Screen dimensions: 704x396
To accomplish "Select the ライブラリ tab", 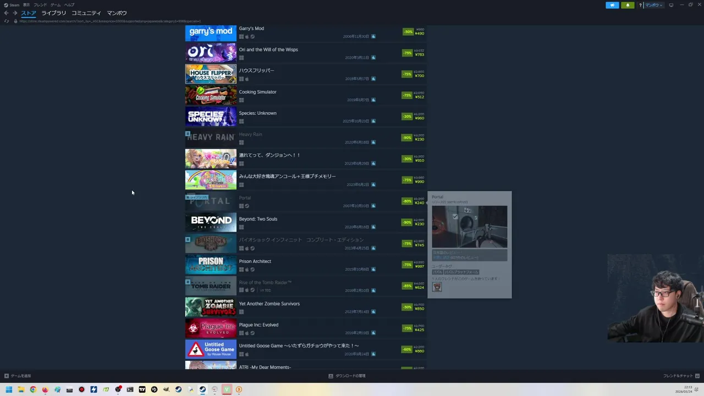I will [54, 13].
